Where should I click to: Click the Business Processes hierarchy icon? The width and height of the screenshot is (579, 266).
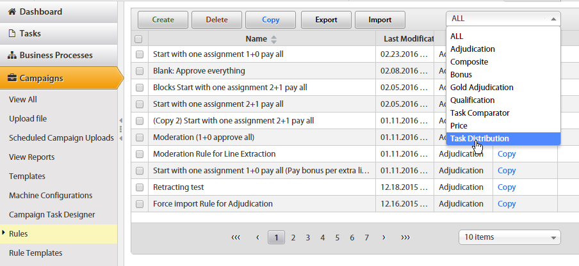click(12, 55)
